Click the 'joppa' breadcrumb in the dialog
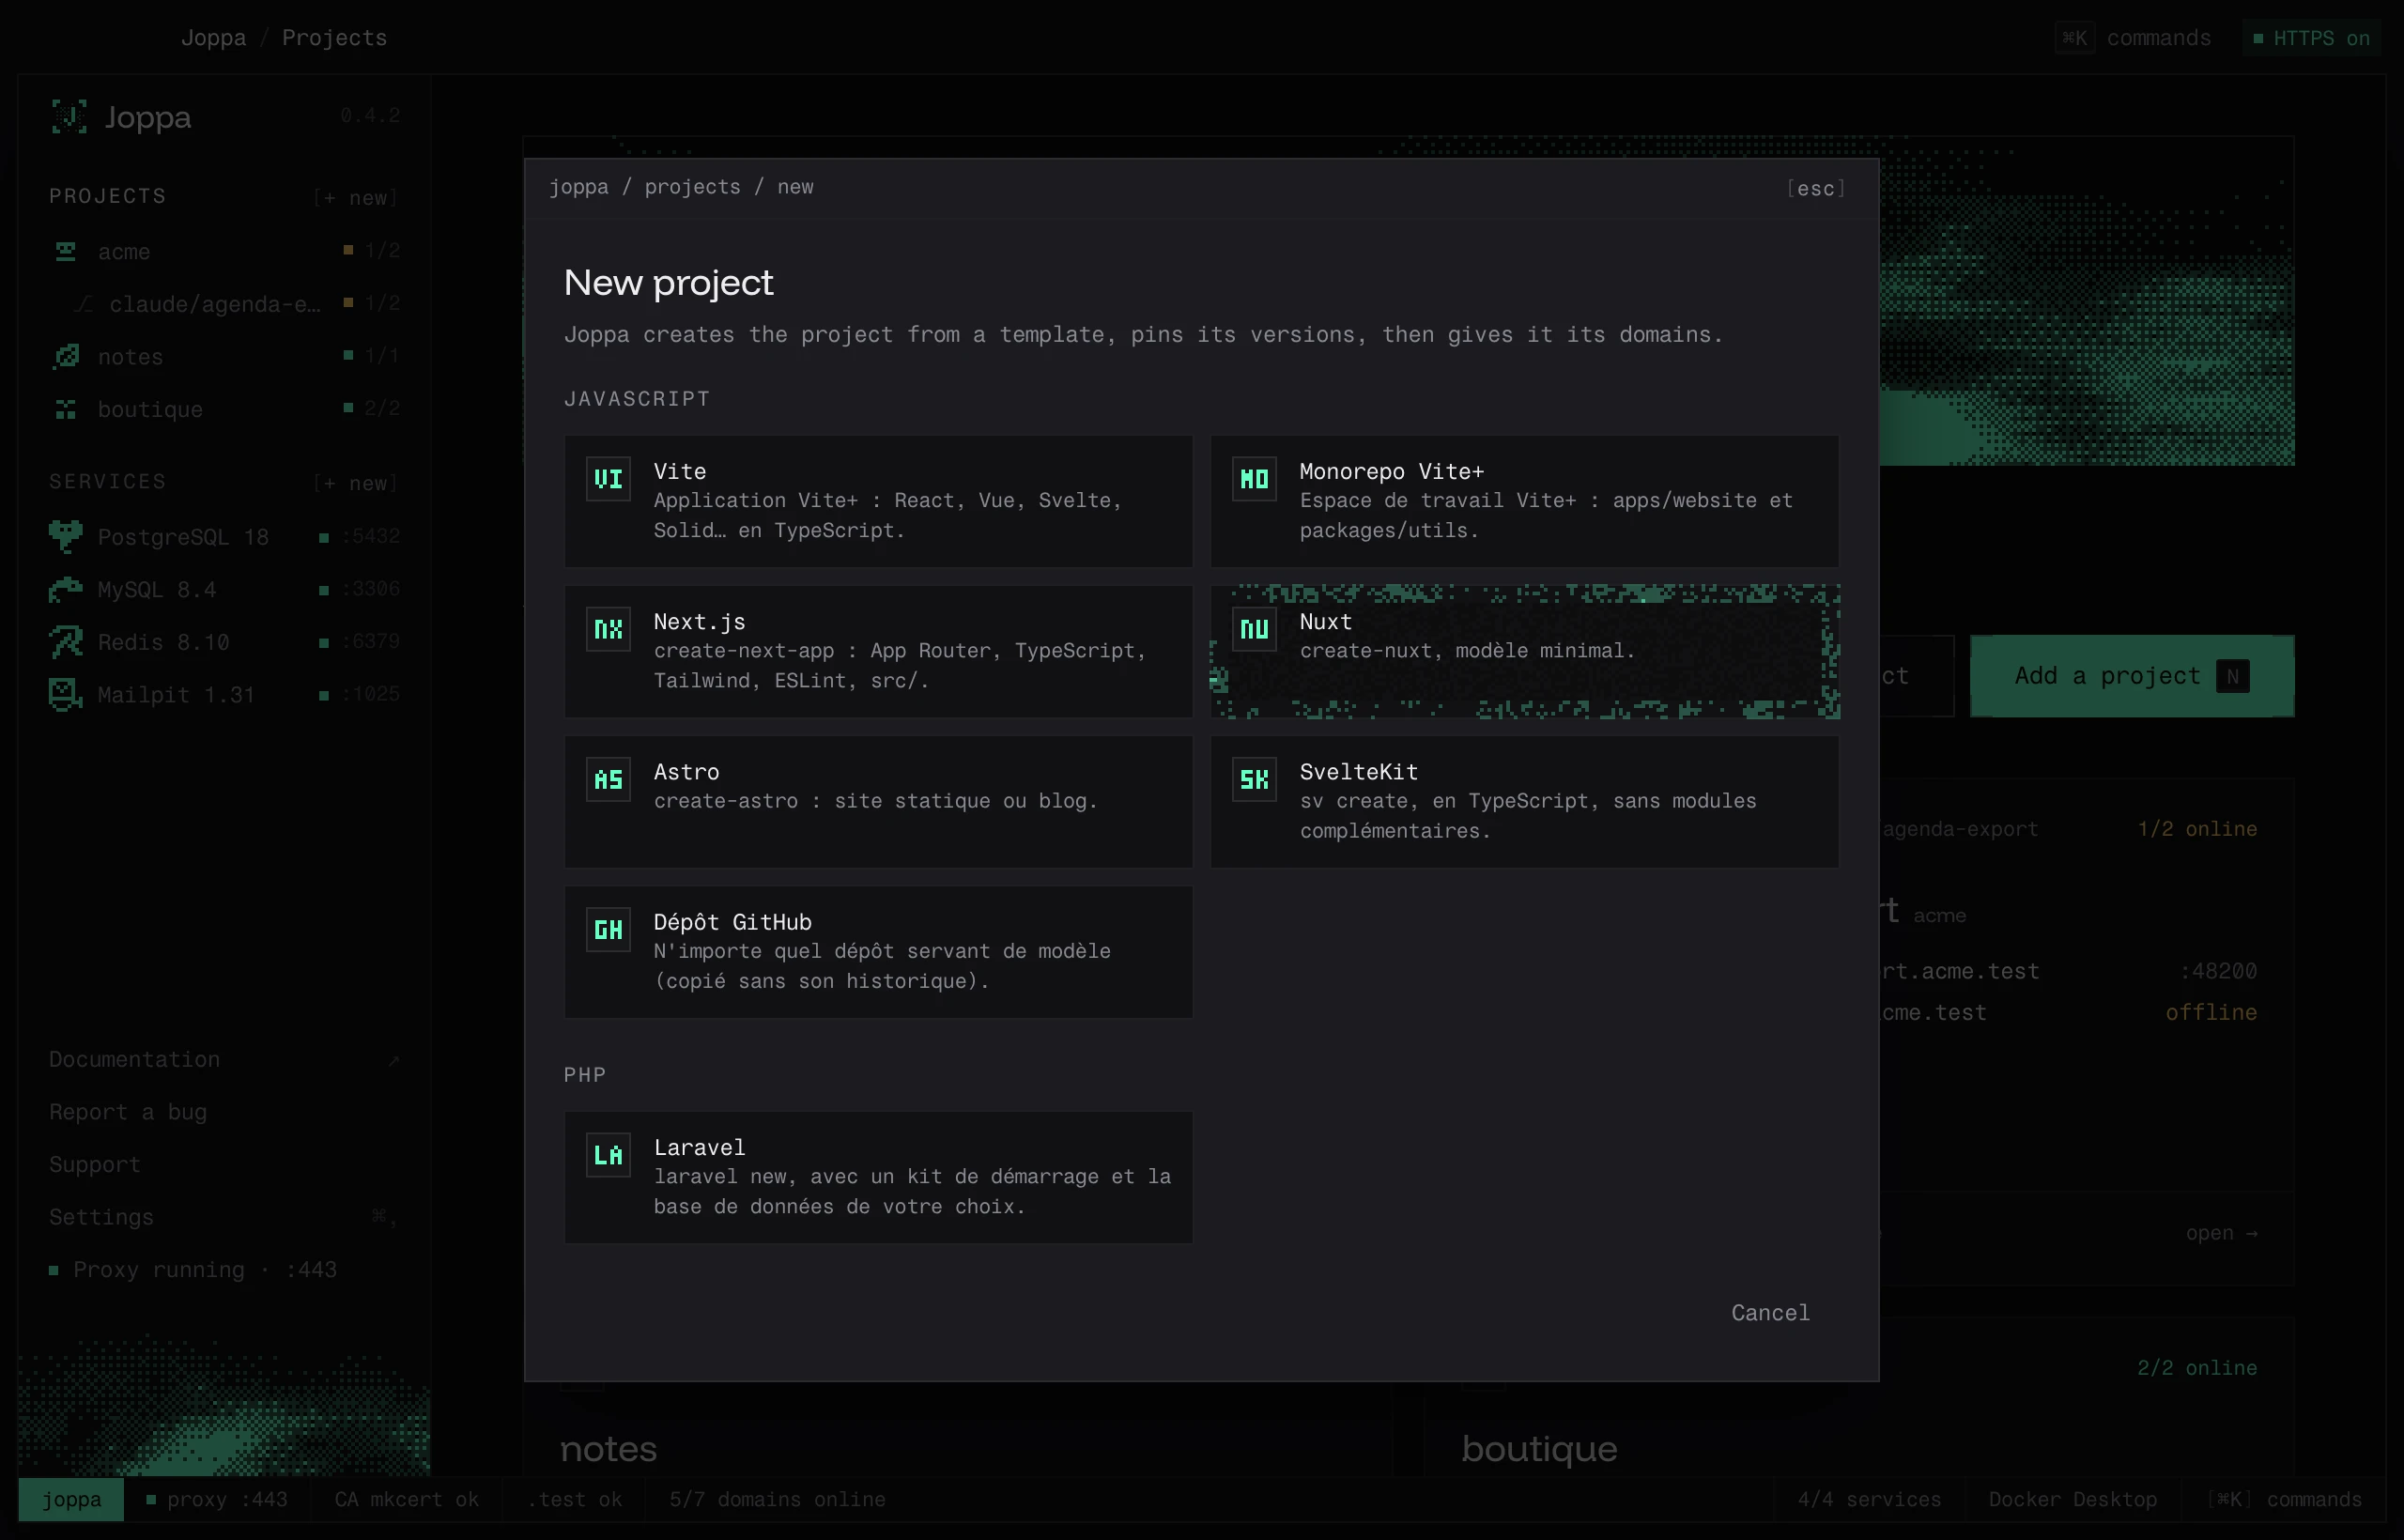 pyautogui.click(x=578, y=187)
